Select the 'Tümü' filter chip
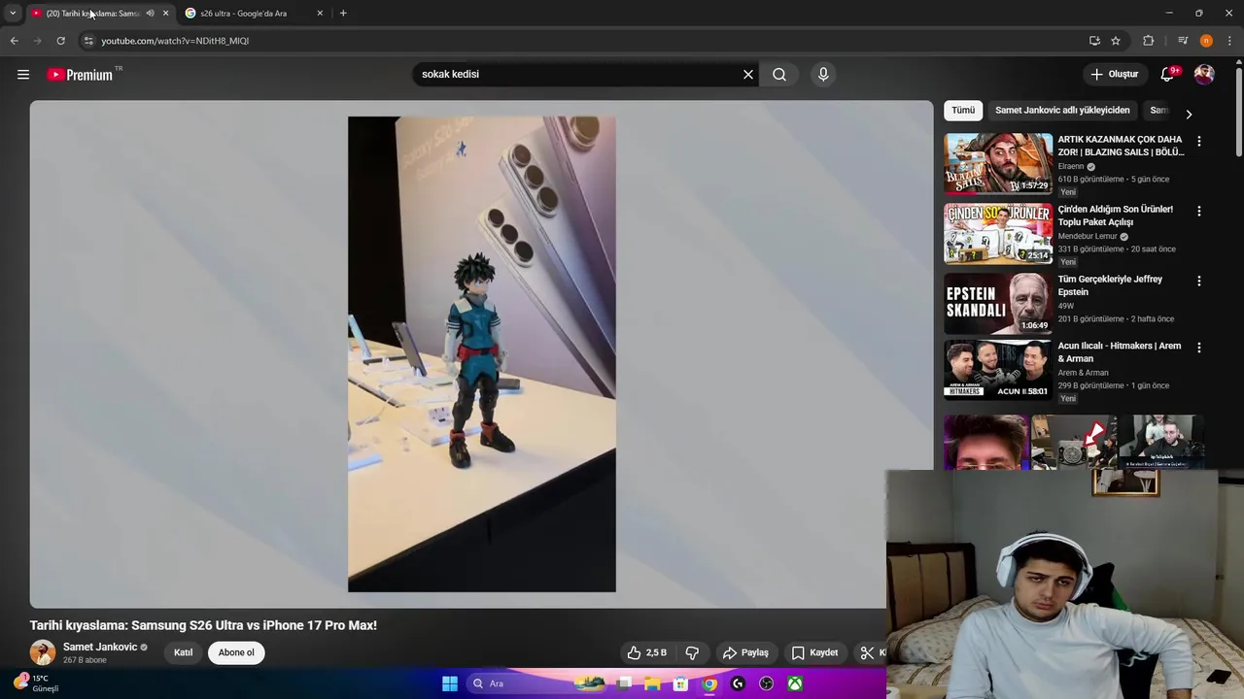This screenshot has height=699, width=1244. click(x=963, y=111)
